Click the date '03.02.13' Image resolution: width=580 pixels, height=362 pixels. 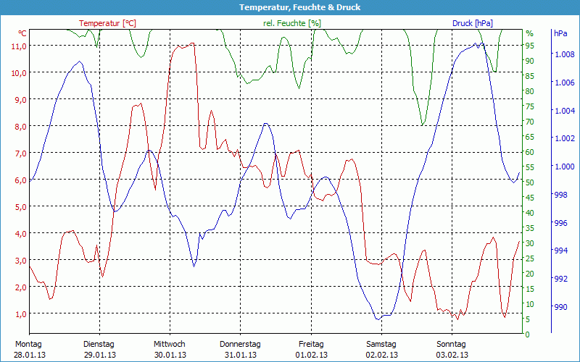click(452, 355)
